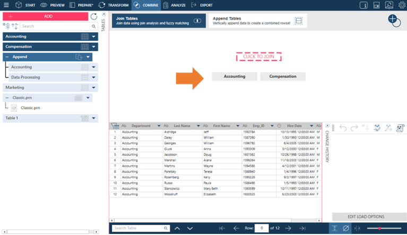Select the Join Tables option
407x235 pixels.
coord(159,21)
